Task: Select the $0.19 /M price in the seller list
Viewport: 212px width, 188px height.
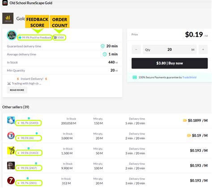Action: pyautogui.click(x=200, y=136)
